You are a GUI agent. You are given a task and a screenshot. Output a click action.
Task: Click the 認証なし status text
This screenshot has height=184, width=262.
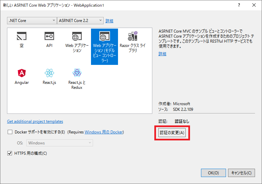tap(182, 121)
